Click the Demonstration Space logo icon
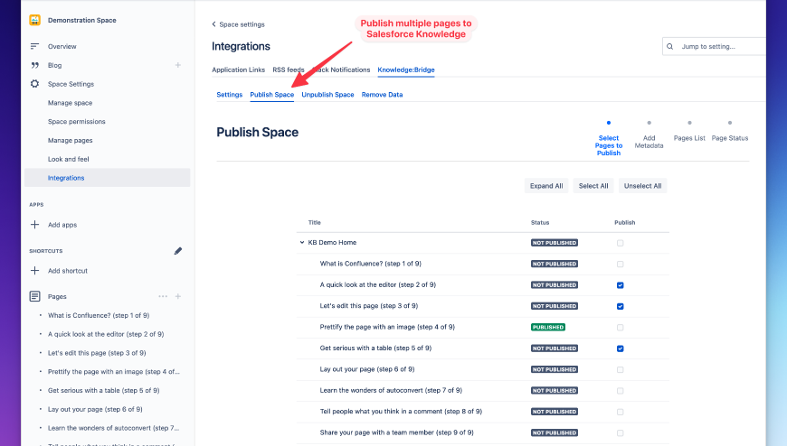The height and width of the screenshot is (446, 787). coord(34,20)
